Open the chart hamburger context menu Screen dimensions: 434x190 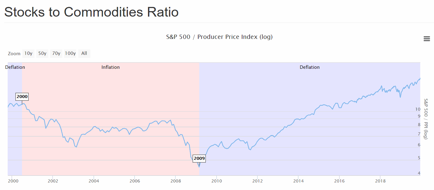click(x=426, y=39)
